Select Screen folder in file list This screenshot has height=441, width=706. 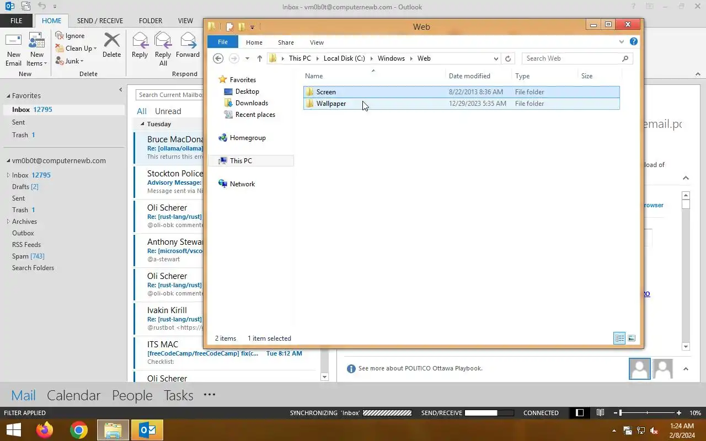pyautogui.click(x=462, y=92)
